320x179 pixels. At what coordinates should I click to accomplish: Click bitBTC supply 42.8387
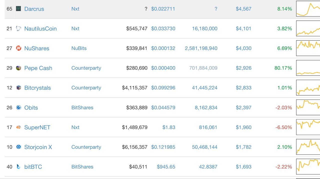(208, 167)
